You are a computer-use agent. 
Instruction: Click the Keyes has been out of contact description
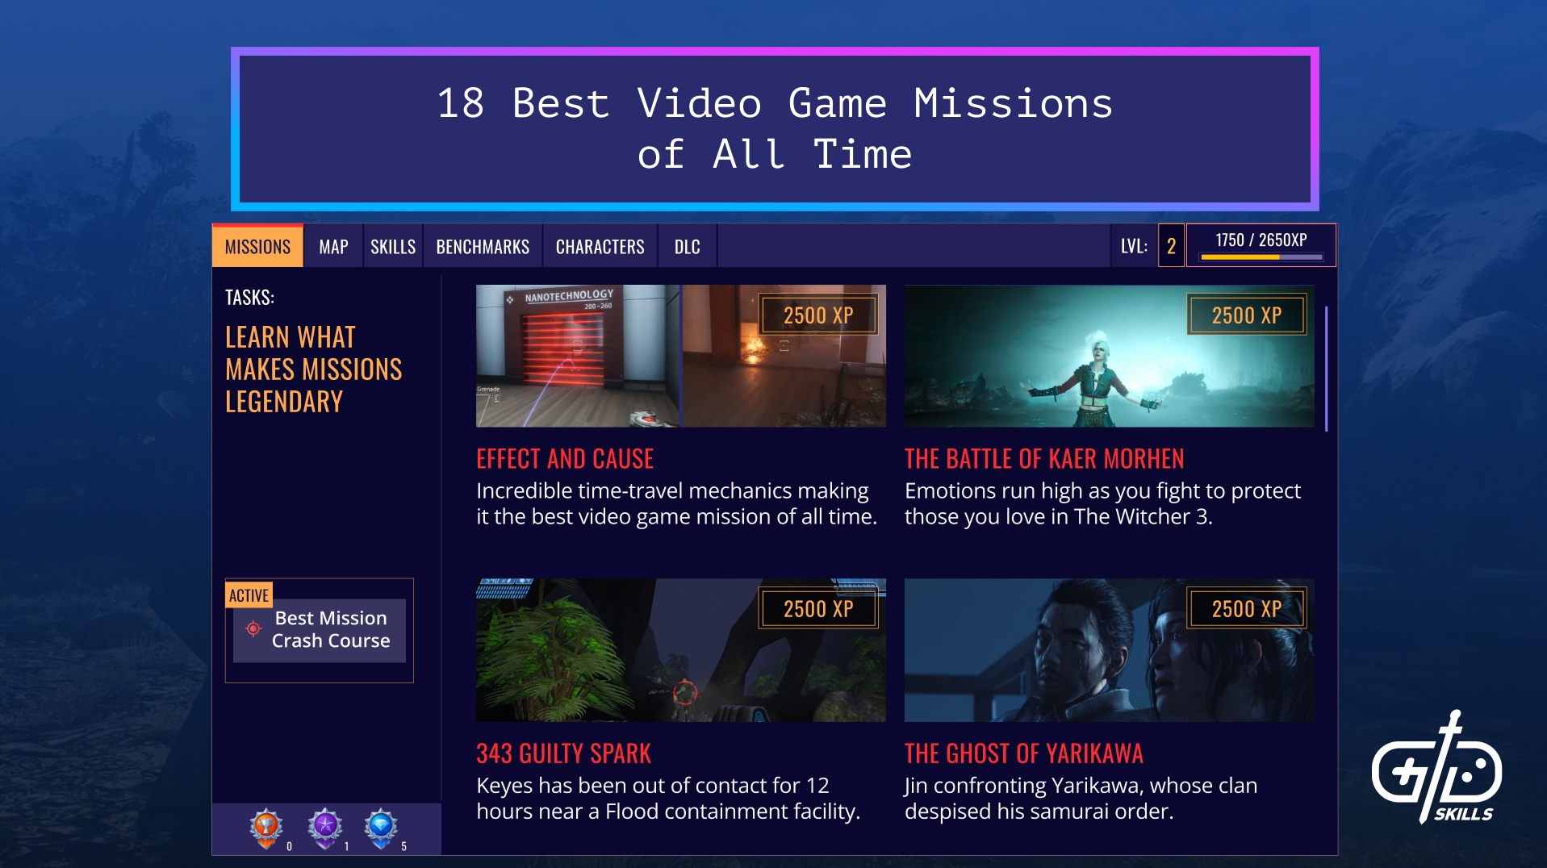click(668, 798)
